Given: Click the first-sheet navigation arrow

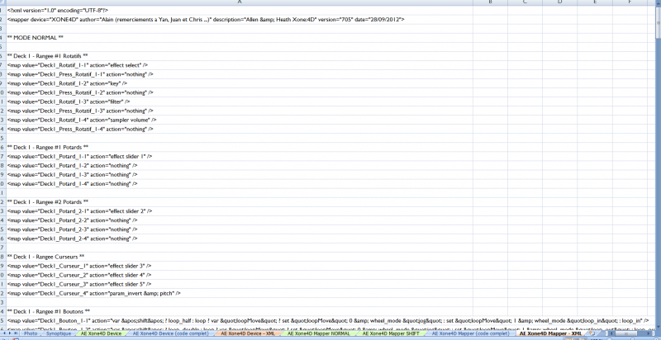Looking at the screenshot, I should [x=3, y=334].
